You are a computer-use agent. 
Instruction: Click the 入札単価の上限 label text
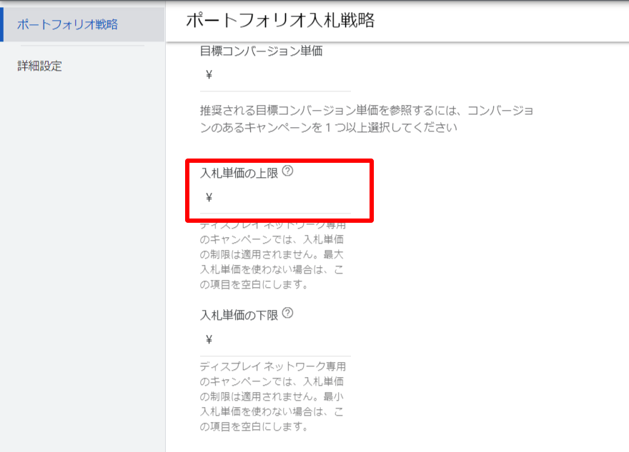pyautogui.click(x=239, y=172)
